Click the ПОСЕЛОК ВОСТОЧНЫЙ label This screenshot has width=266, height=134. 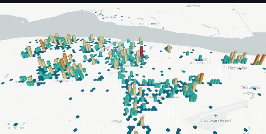click(x=200, y=61)
